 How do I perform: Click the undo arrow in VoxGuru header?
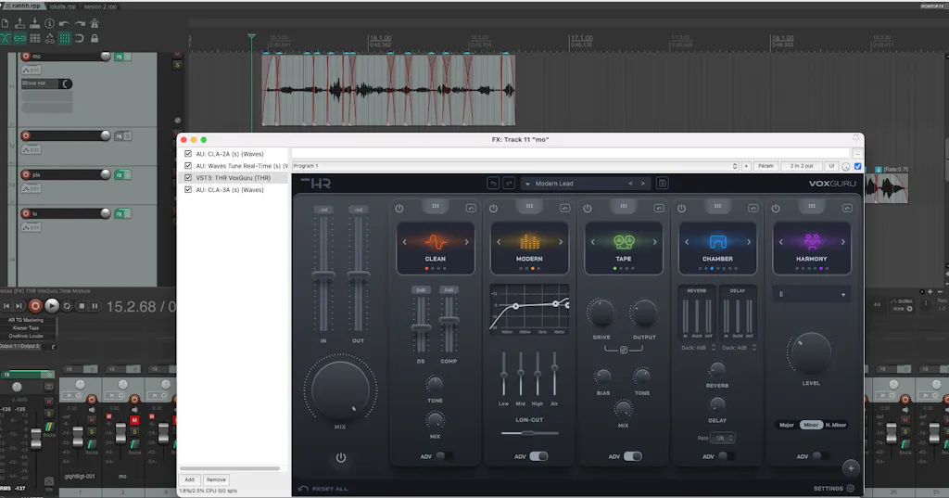[x=493, y=184]
